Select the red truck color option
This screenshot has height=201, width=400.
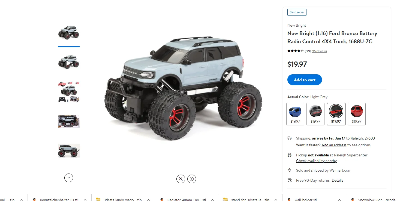tap(357, 114)
